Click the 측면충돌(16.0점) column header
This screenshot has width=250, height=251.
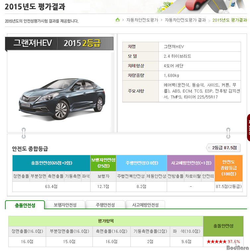111,231
